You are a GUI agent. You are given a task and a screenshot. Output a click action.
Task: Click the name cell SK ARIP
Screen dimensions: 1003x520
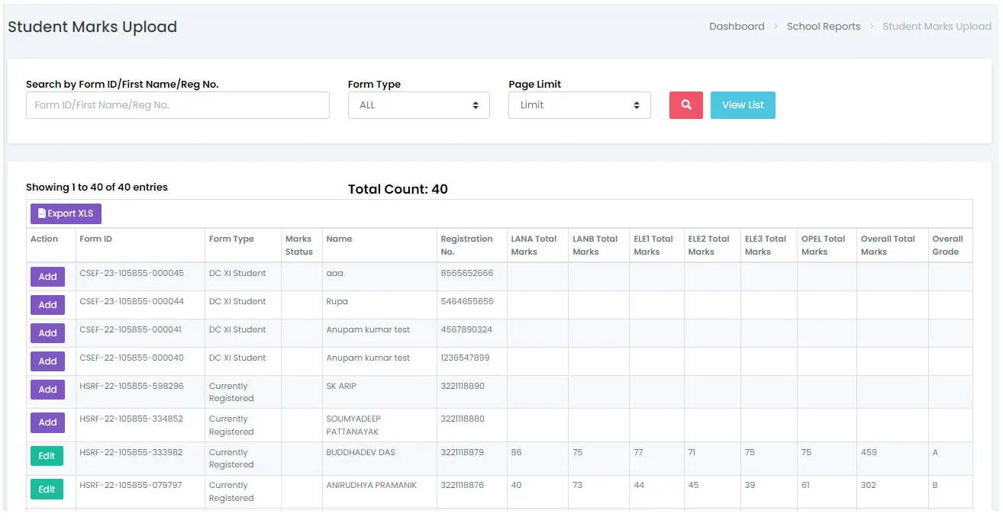(341, 386)
